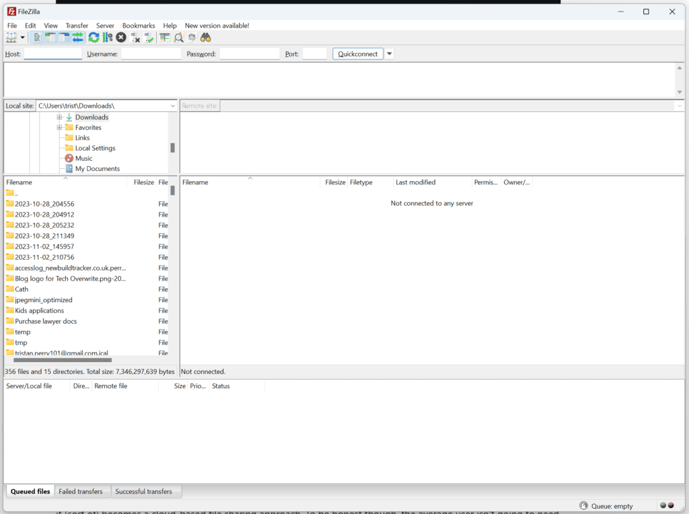This screenshot has height=514, width=689.
Task: Focus the Password input field
Action: click(x=250, y=54)
